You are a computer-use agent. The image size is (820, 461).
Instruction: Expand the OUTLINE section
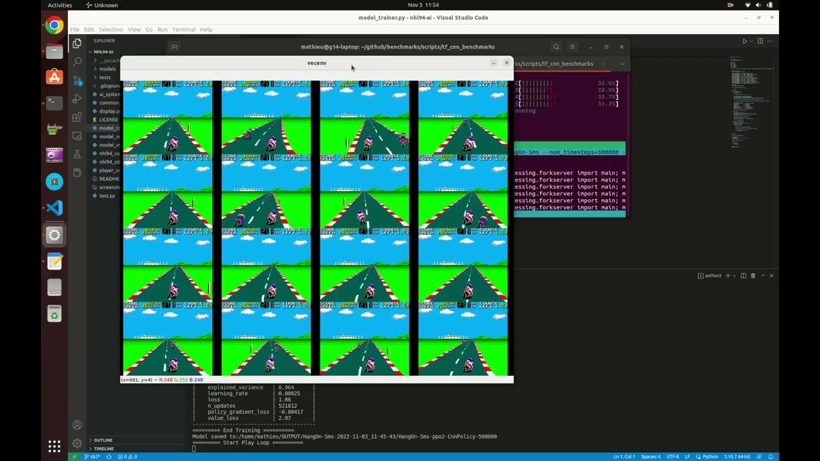(102, 440)
